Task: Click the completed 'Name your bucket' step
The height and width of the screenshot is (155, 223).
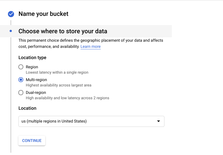Action: [43, 14]
